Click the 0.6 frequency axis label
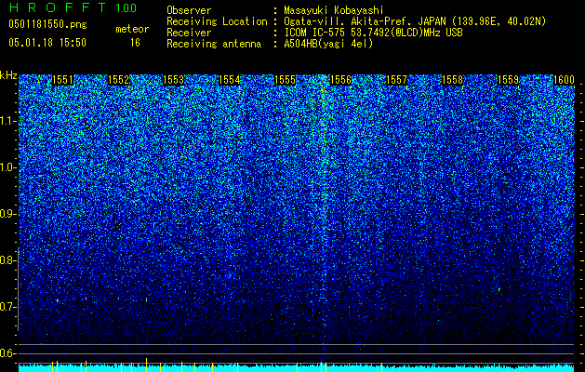The width and height of the screenshot is (585, 372). pyautogui.click(x=7, y=353)
